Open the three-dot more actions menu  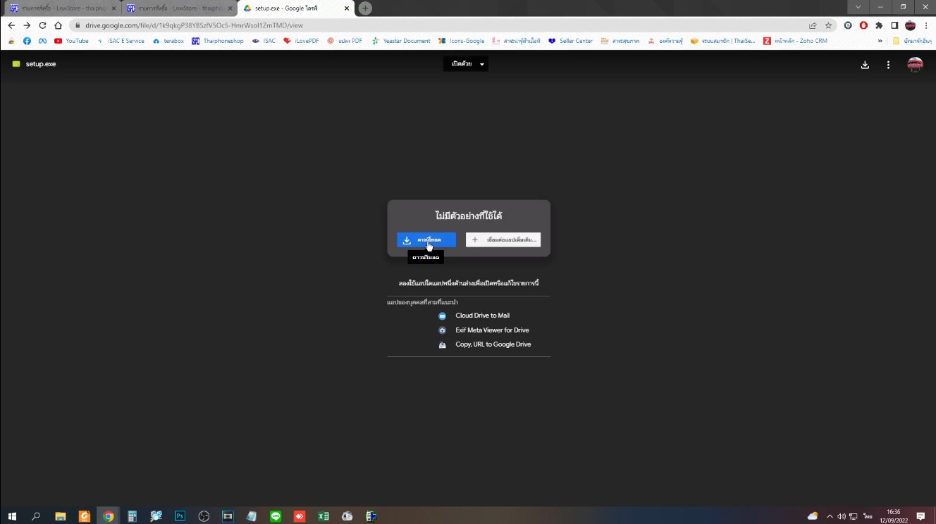[888, 65]
